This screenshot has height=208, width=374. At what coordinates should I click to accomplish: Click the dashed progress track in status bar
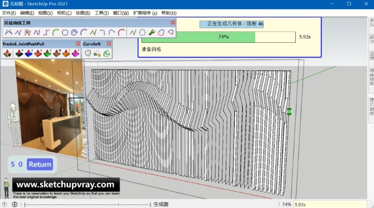coord(88,204)
